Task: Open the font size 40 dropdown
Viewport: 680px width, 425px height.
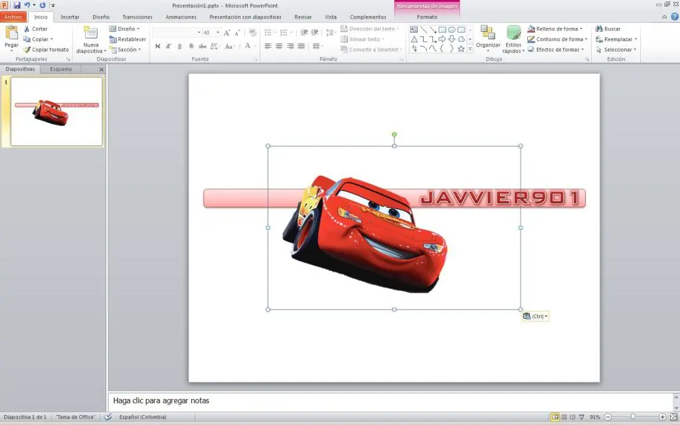Action: [218, 33]
